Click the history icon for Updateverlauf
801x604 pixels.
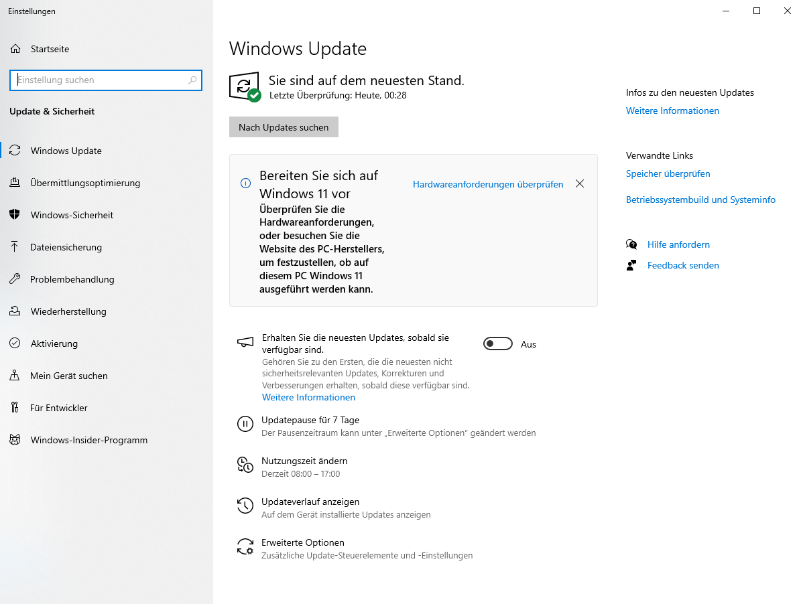click(x=245, y=506)
